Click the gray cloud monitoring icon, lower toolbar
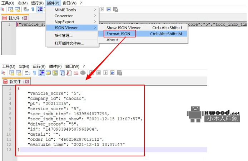Viewport: 248px width, 161px height. [83, 73]
